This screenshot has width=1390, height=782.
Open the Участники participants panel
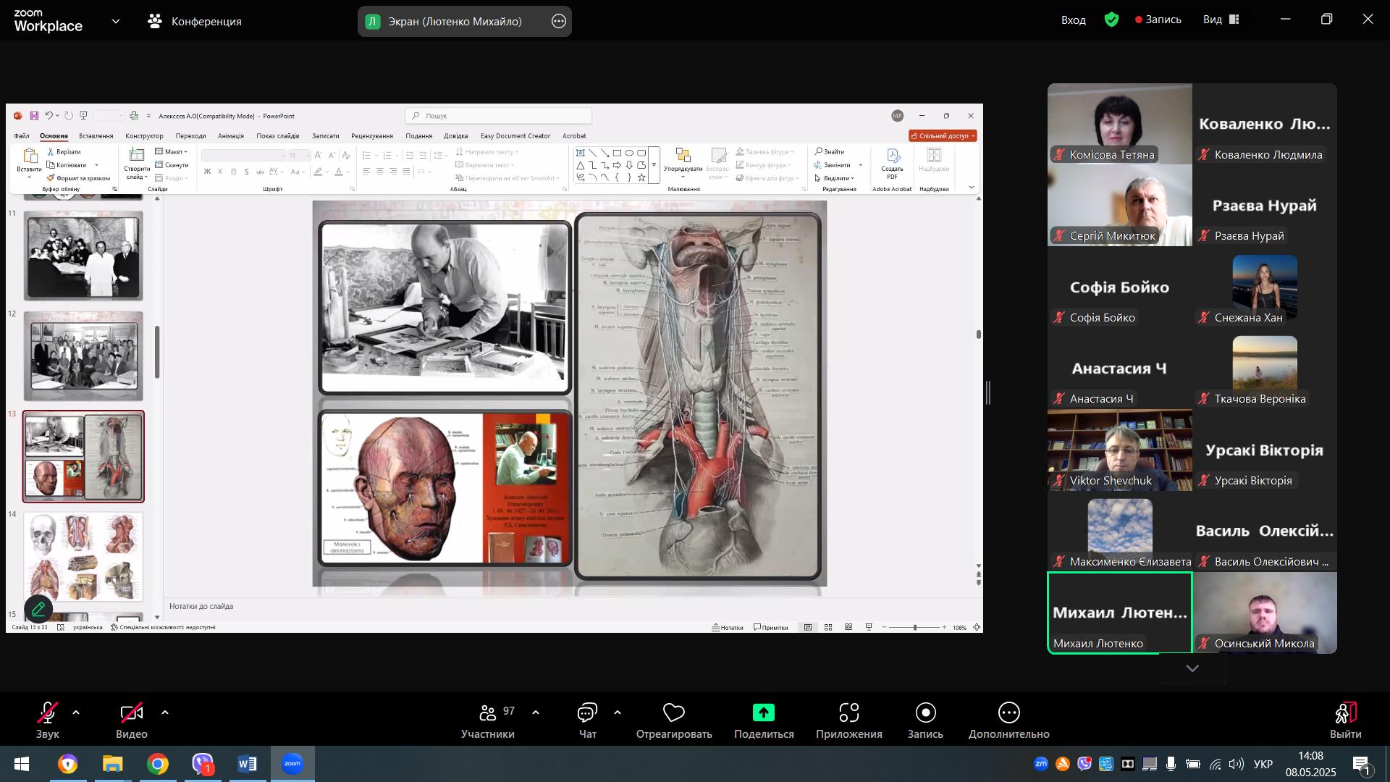(x=488, y=720)
